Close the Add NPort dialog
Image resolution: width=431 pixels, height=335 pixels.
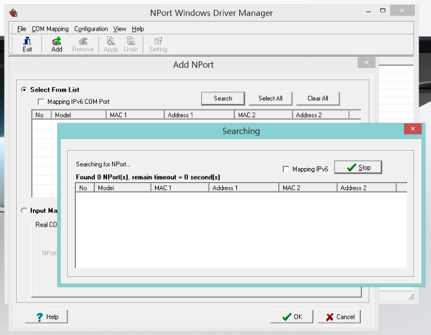(x=366, y=63)
